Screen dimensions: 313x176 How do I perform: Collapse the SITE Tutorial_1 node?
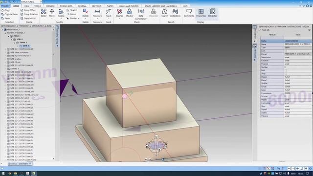[x=5, y=33]
